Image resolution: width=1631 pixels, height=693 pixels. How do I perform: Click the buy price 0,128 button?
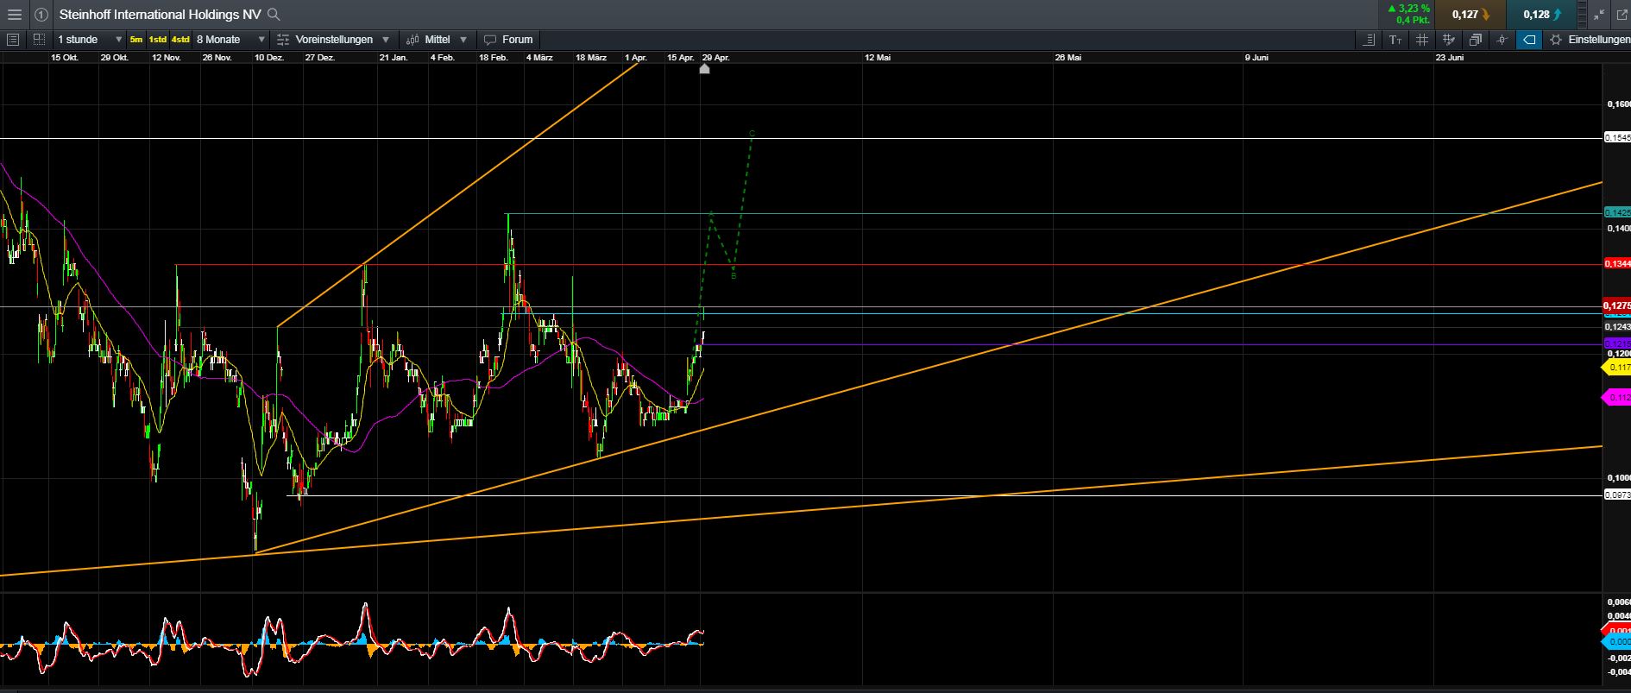pyautogui.click(x=1543, y=15)
